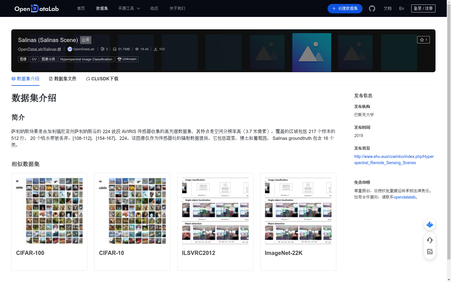Image resolution: width=451 pixels, height=282 pixels.
Task: Click the 51.7MB storage size icon
Action: click(115, 49)
